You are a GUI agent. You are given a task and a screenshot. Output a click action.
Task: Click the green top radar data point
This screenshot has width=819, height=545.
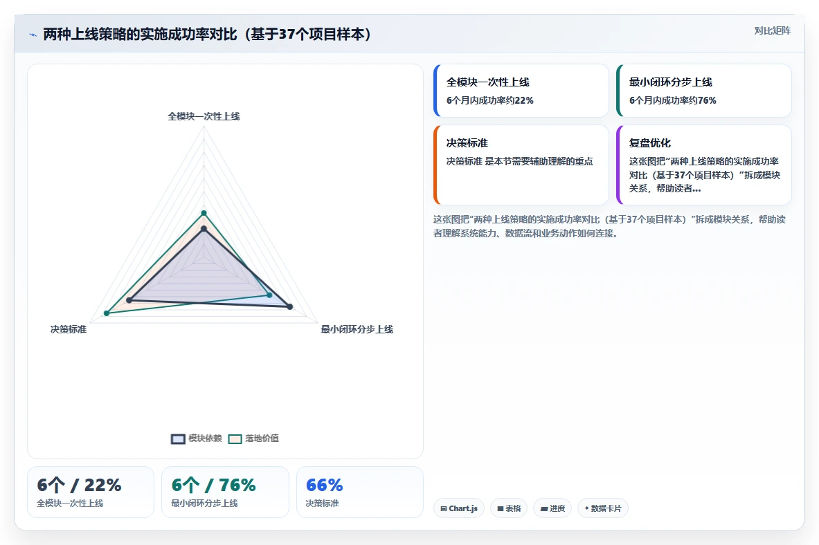click(204, 213)
